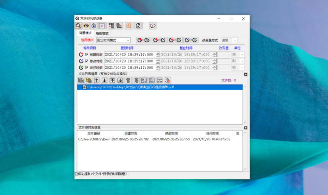Image resolution: width=328 pixels, height=195 pixels.
Task: Sort file list Z to A
Action: (x=152, y=80)
